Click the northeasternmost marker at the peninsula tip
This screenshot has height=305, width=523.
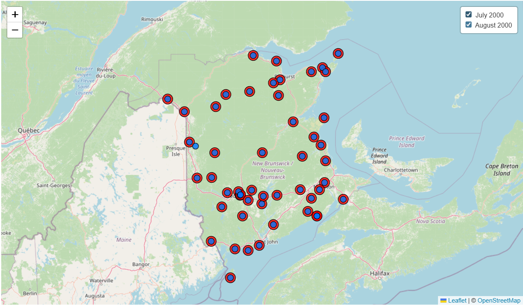338,53
